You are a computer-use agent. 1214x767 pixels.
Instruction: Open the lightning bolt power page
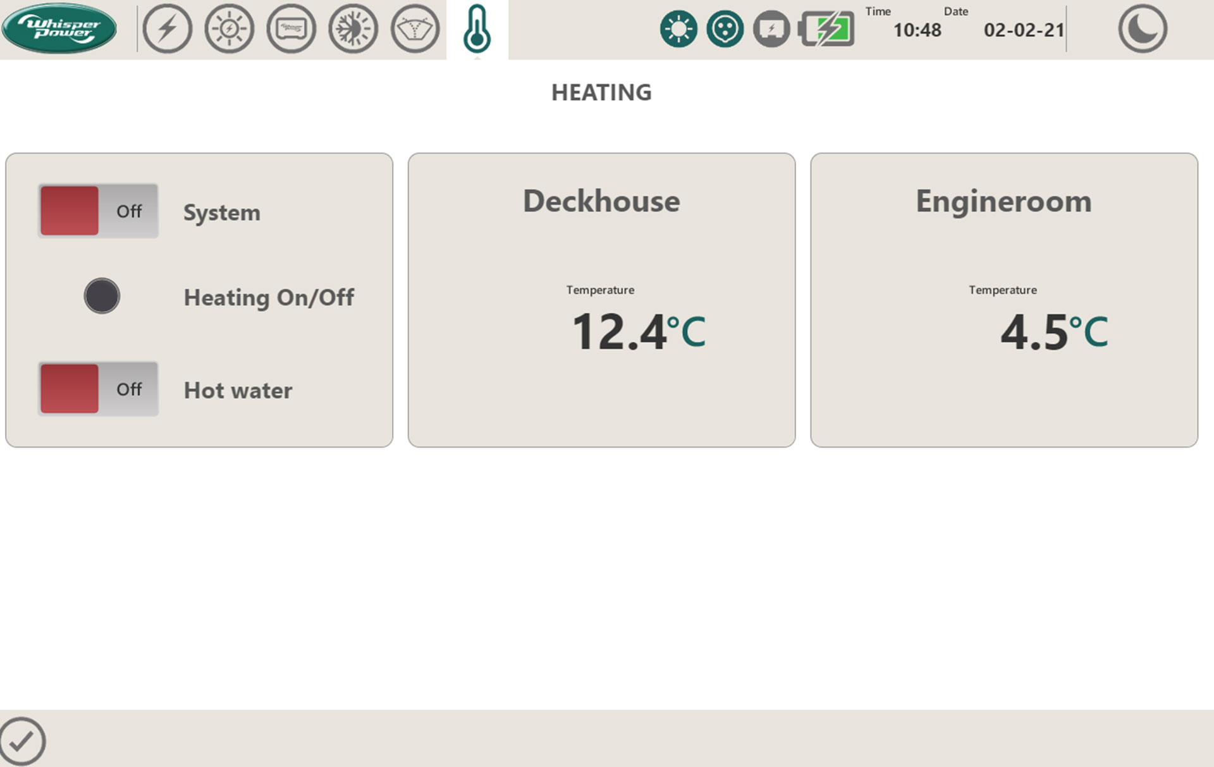pos(167,28)
